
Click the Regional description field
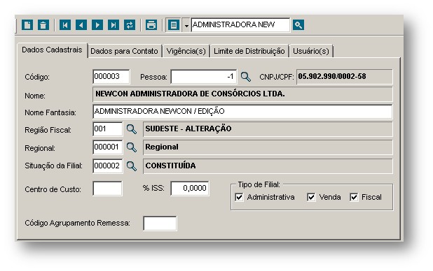tap(268, 147)
